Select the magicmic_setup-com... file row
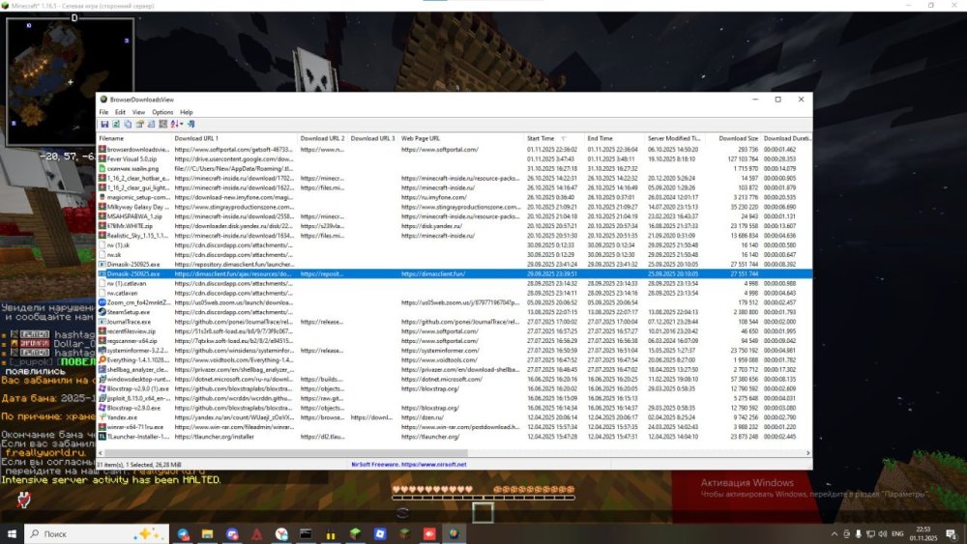967x544 pixels. [454, 197]
